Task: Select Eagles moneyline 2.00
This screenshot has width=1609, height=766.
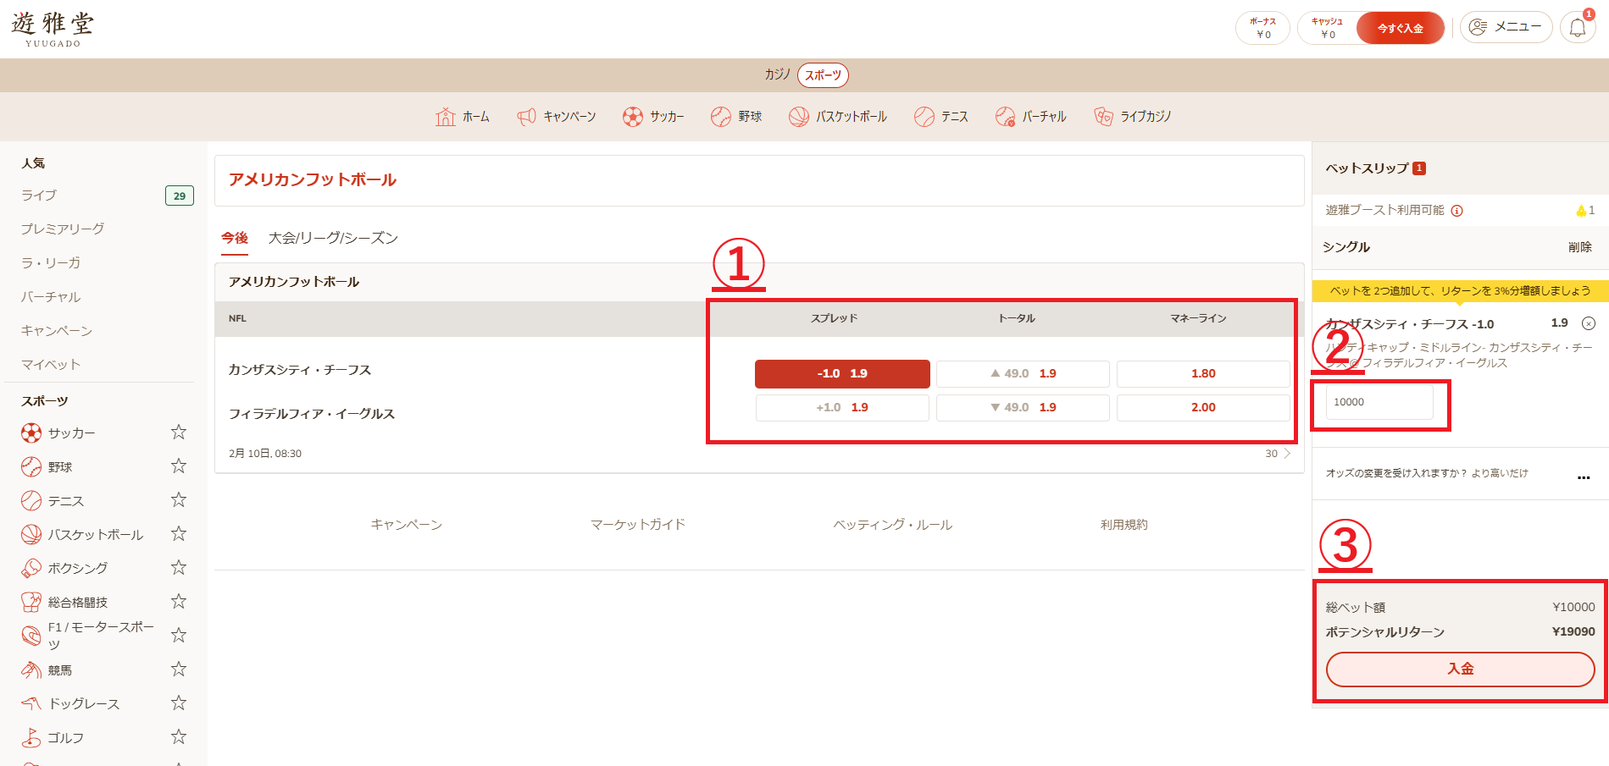Action: (1203, 407)
